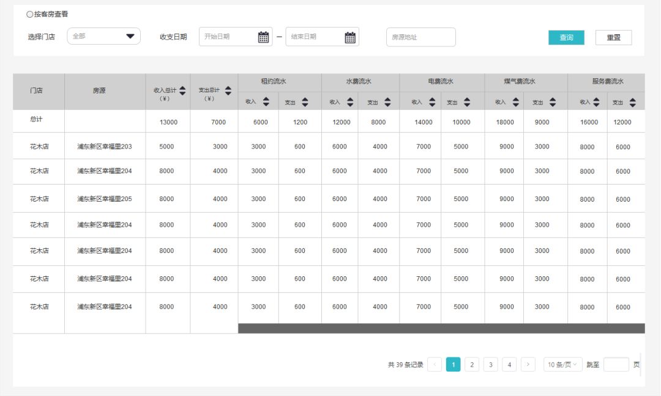The height and width of the screenshot is (396, 661).
Task: Open the end date calendar picker
Action: pos(350,37)
